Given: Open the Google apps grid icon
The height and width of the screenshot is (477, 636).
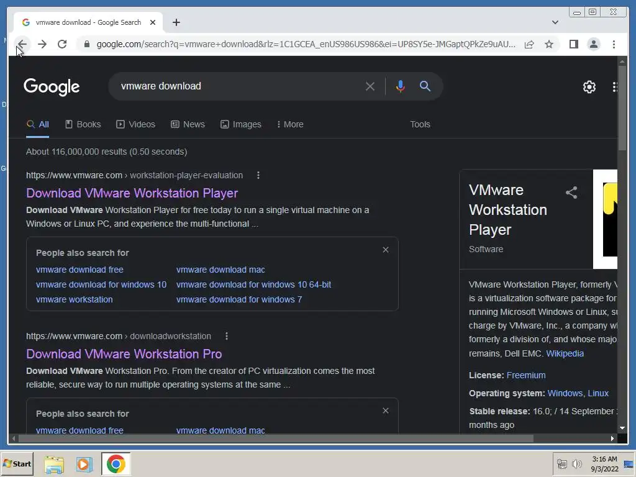Looking at the screenshot, I should pos(615,87).
